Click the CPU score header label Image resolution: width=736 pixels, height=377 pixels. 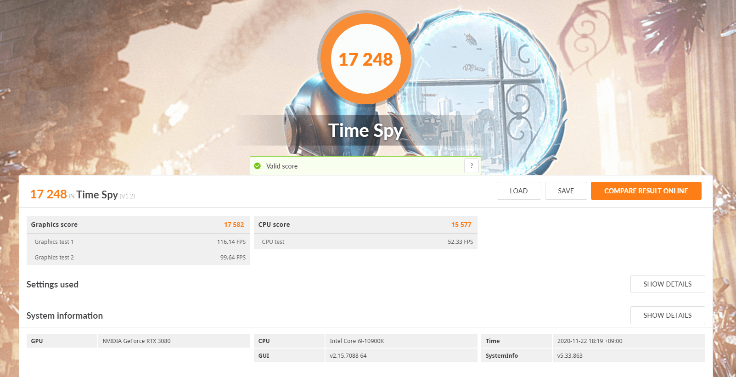(274, 225)
